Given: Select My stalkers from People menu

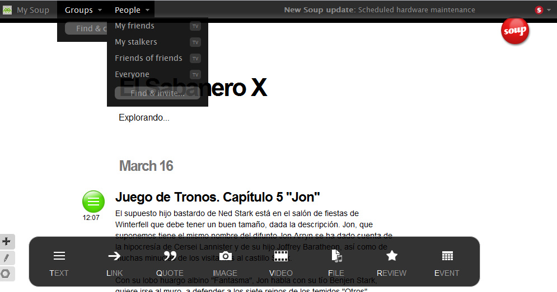Looking at the screenshot, I should pyautogui.click(x=136, y=42).
